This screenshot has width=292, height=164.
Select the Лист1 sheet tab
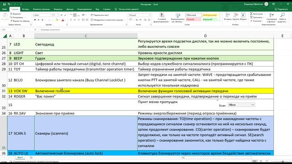[x=20, y=158]
